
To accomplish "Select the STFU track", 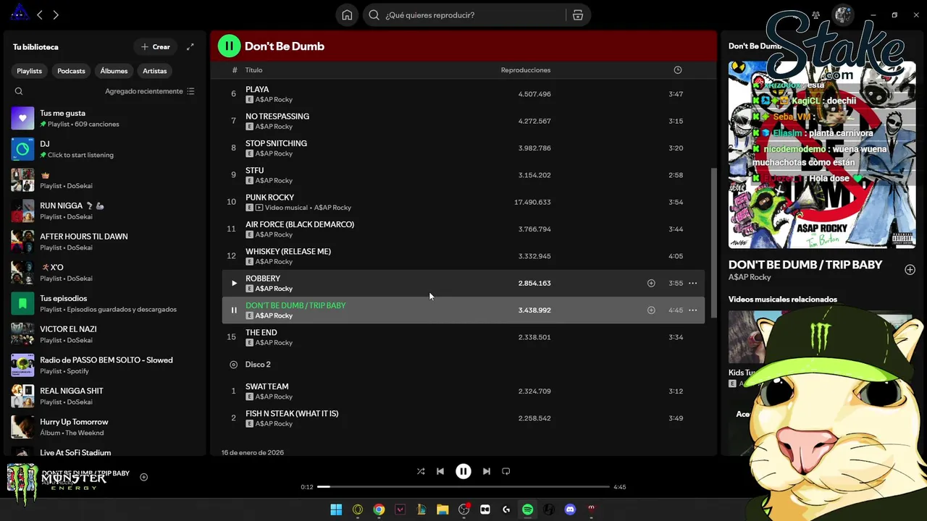I will 463,175.
